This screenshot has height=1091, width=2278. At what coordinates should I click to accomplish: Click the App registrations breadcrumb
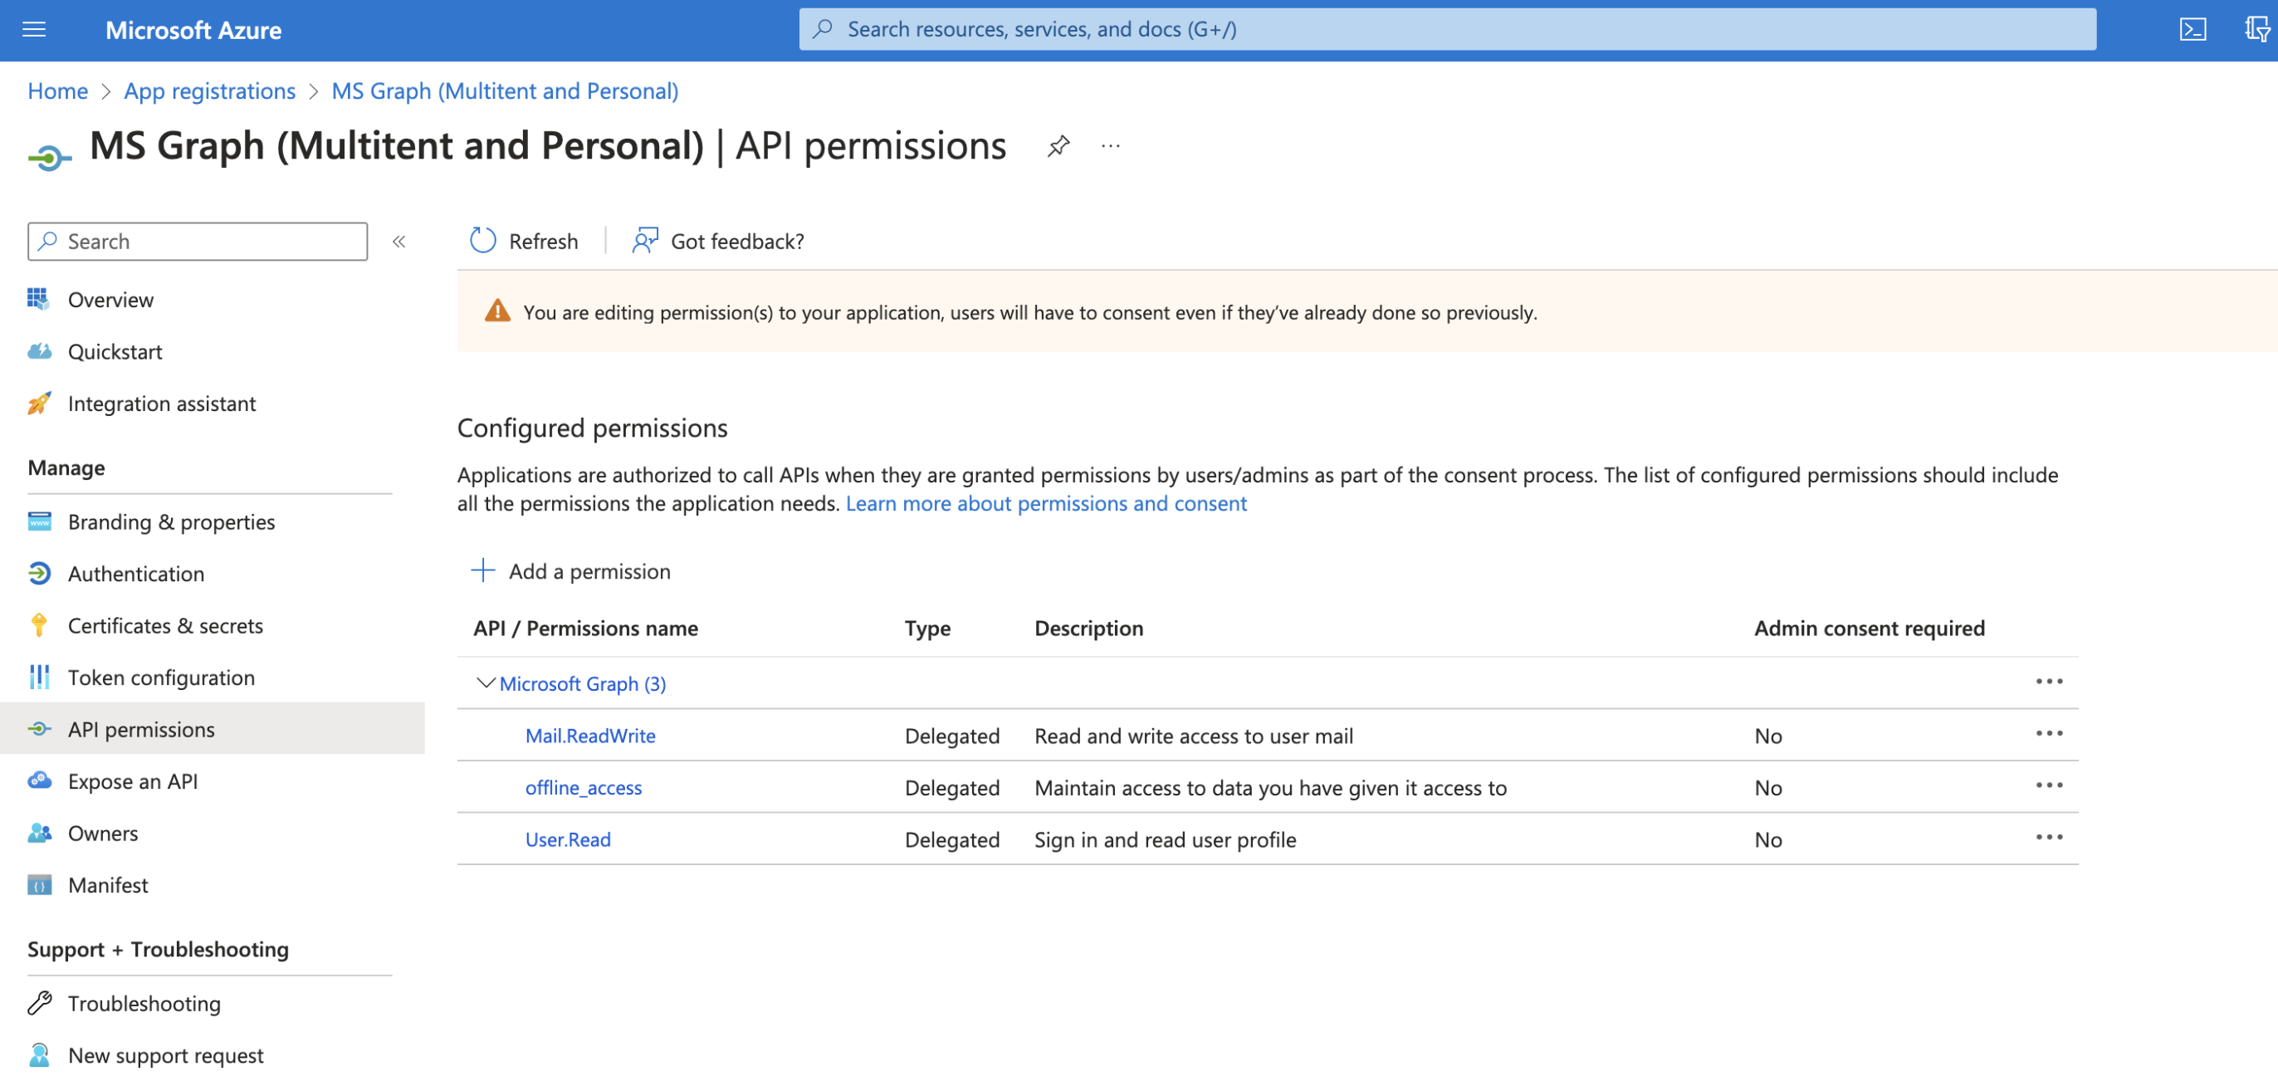click(x=209, y=91)
